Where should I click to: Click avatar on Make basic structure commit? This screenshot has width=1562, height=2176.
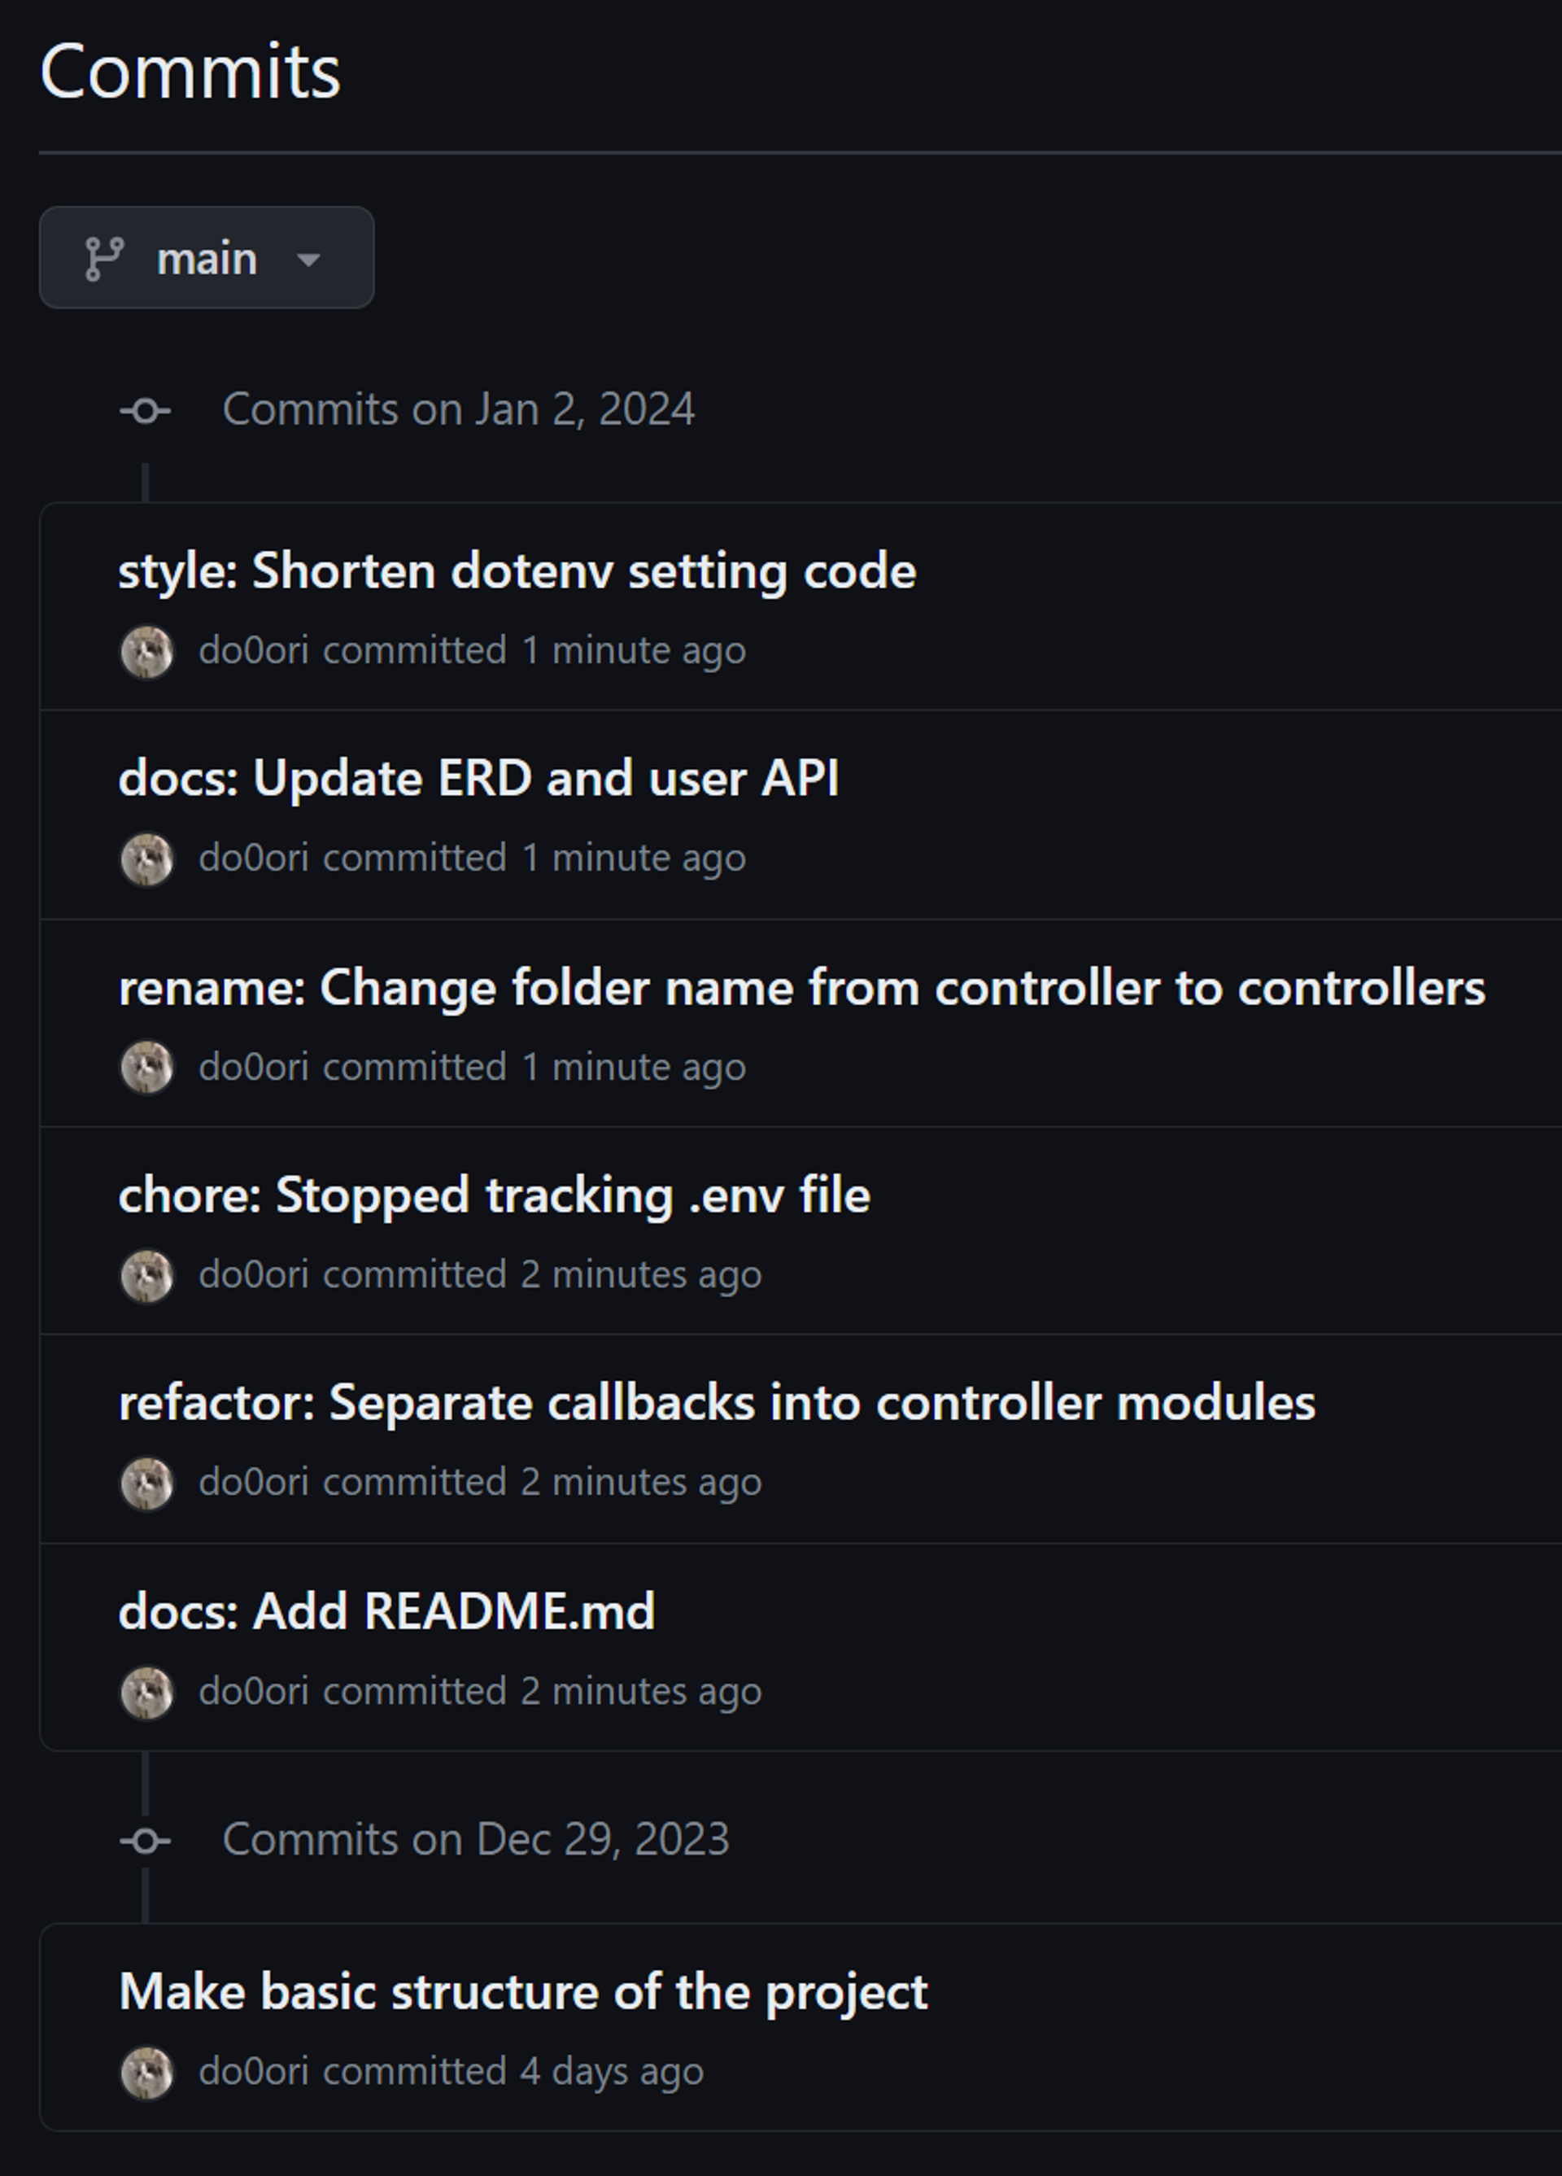[x=146, y=2073]
